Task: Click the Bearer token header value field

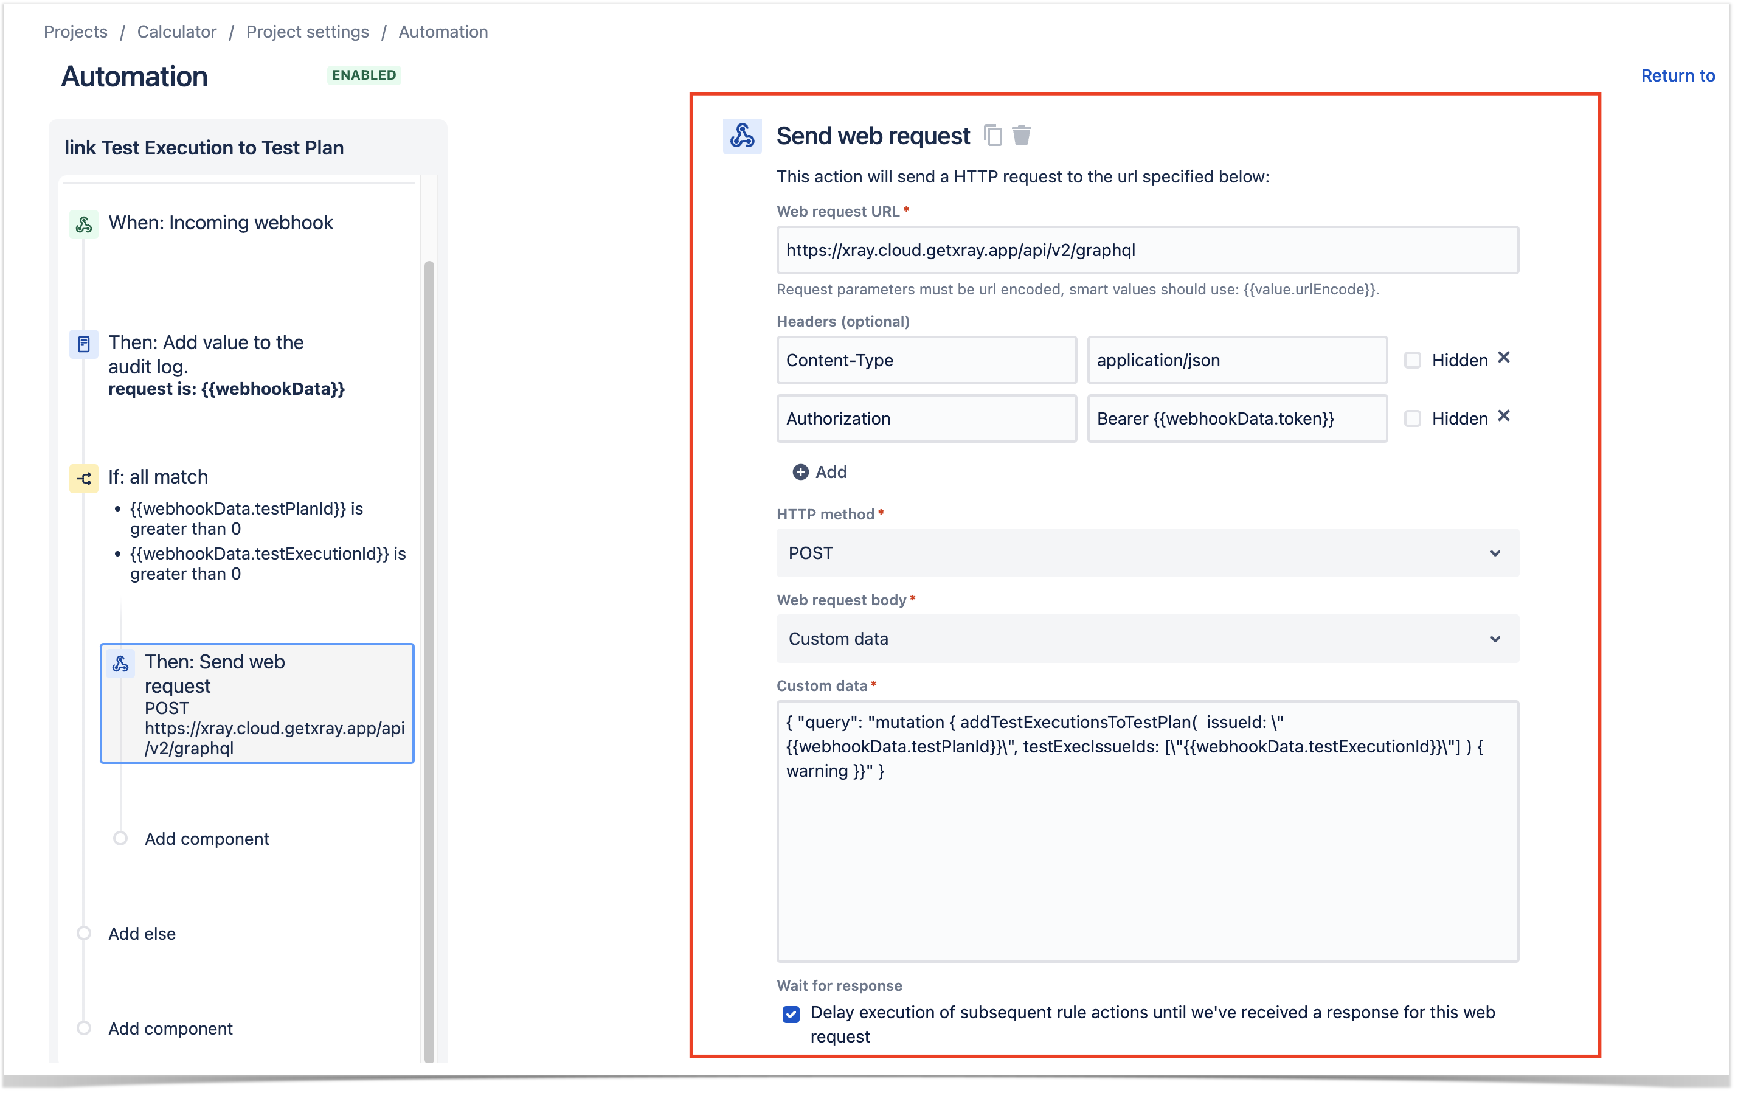Action: pyautogui.click(x=1237, y=418)
